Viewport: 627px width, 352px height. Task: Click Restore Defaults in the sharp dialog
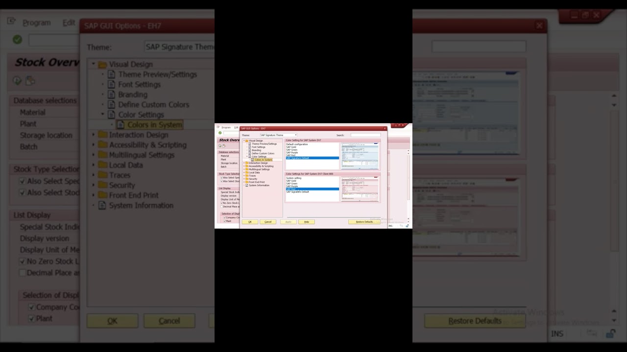[364, 222]
